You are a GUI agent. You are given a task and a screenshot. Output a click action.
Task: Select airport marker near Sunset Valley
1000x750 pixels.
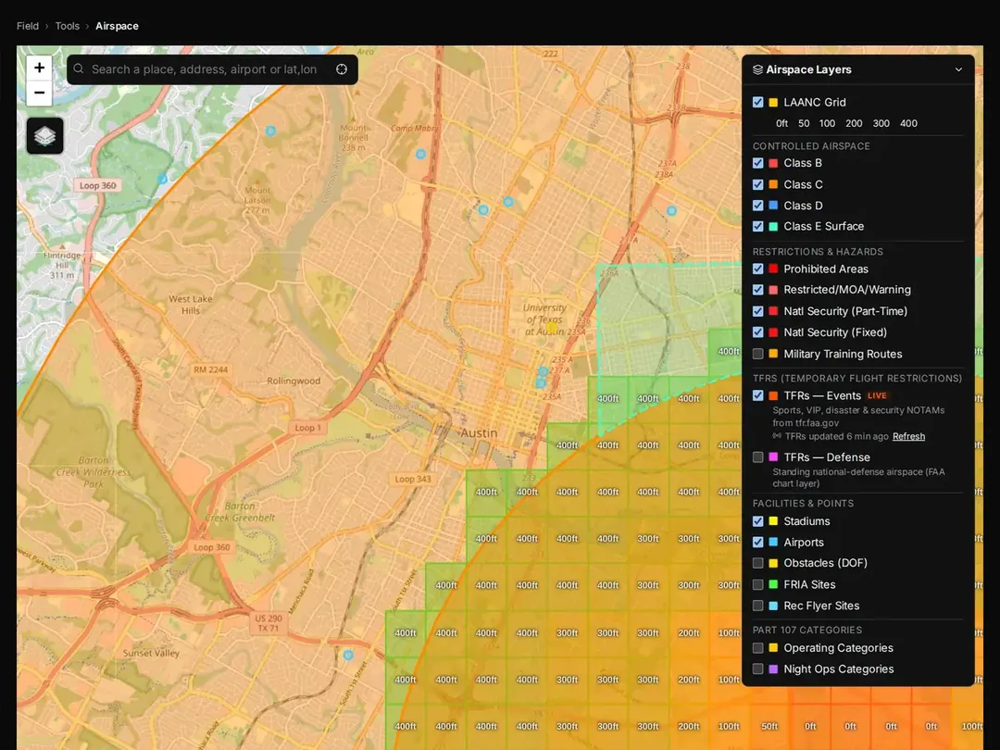click(348, 655)
